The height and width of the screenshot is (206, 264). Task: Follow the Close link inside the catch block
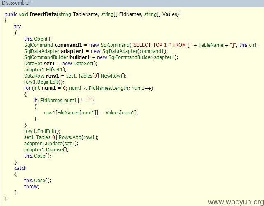pos(39,181)
